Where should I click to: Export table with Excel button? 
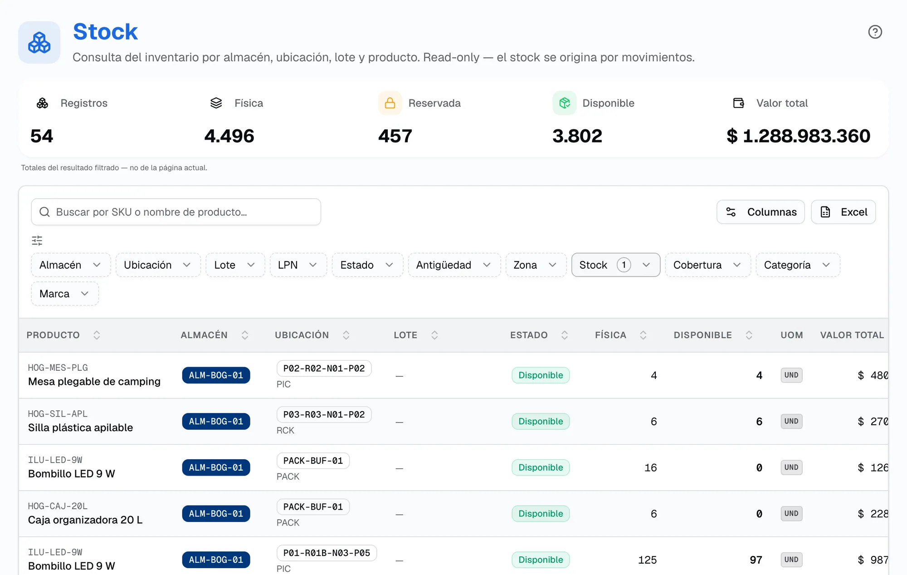point(843,212)
